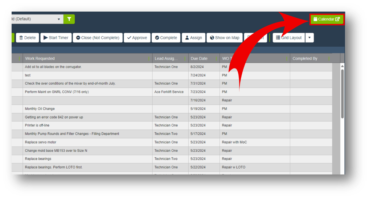Screen dimensions: 369x198
Task: Open Work Requested column menu dots
Action: 149,59
